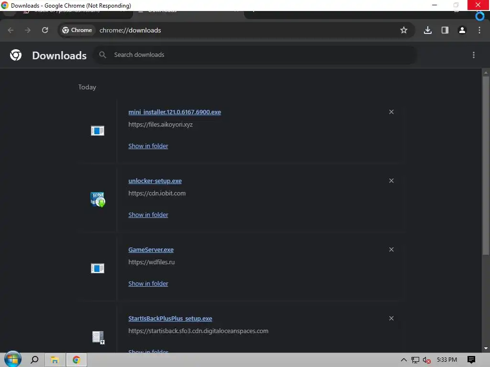Remove unlocker-setup.exe from the list
490x367 pixels.
pos(391,181)
